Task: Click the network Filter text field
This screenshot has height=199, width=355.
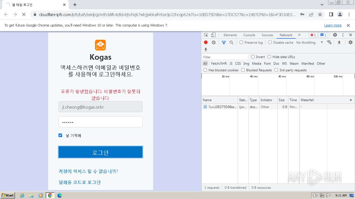Action: 225,57
